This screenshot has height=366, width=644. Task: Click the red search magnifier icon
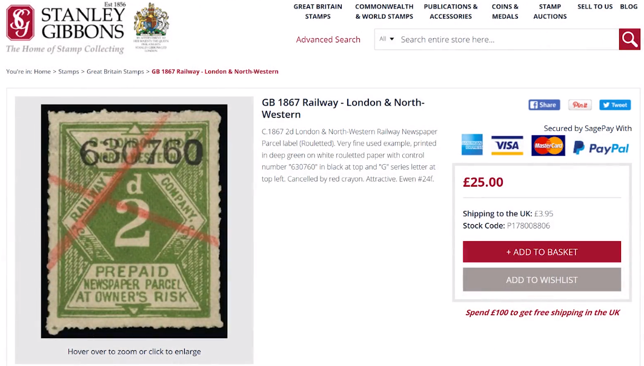point(629,39)
